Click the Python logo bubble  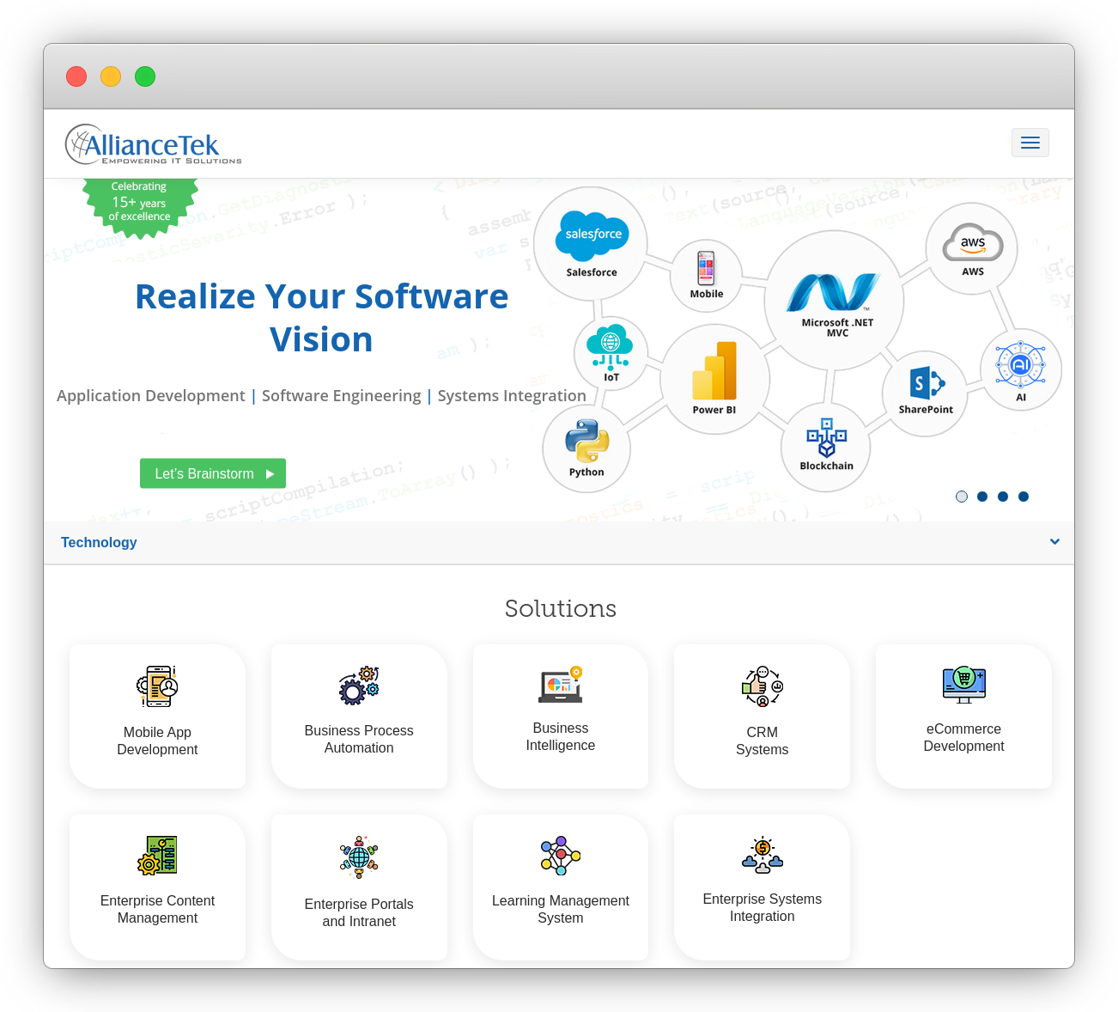click(586, 448)
